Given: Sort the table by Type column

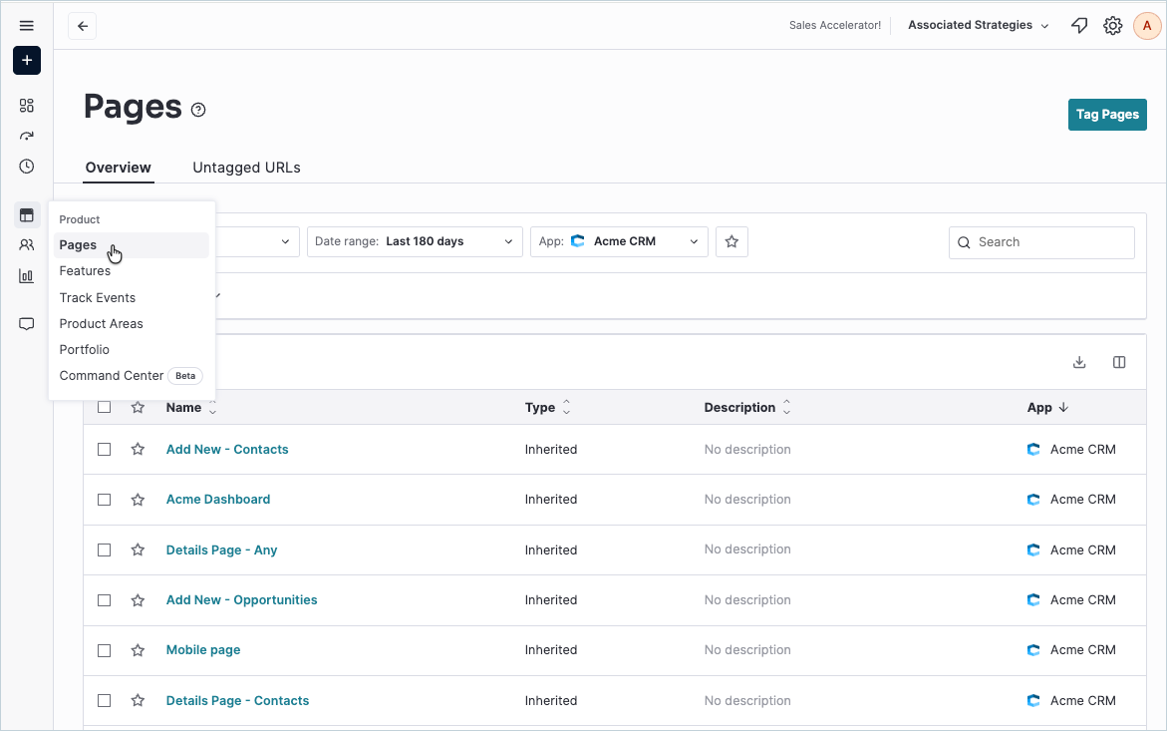Looking at the screenshot, I should coord(548,407).
